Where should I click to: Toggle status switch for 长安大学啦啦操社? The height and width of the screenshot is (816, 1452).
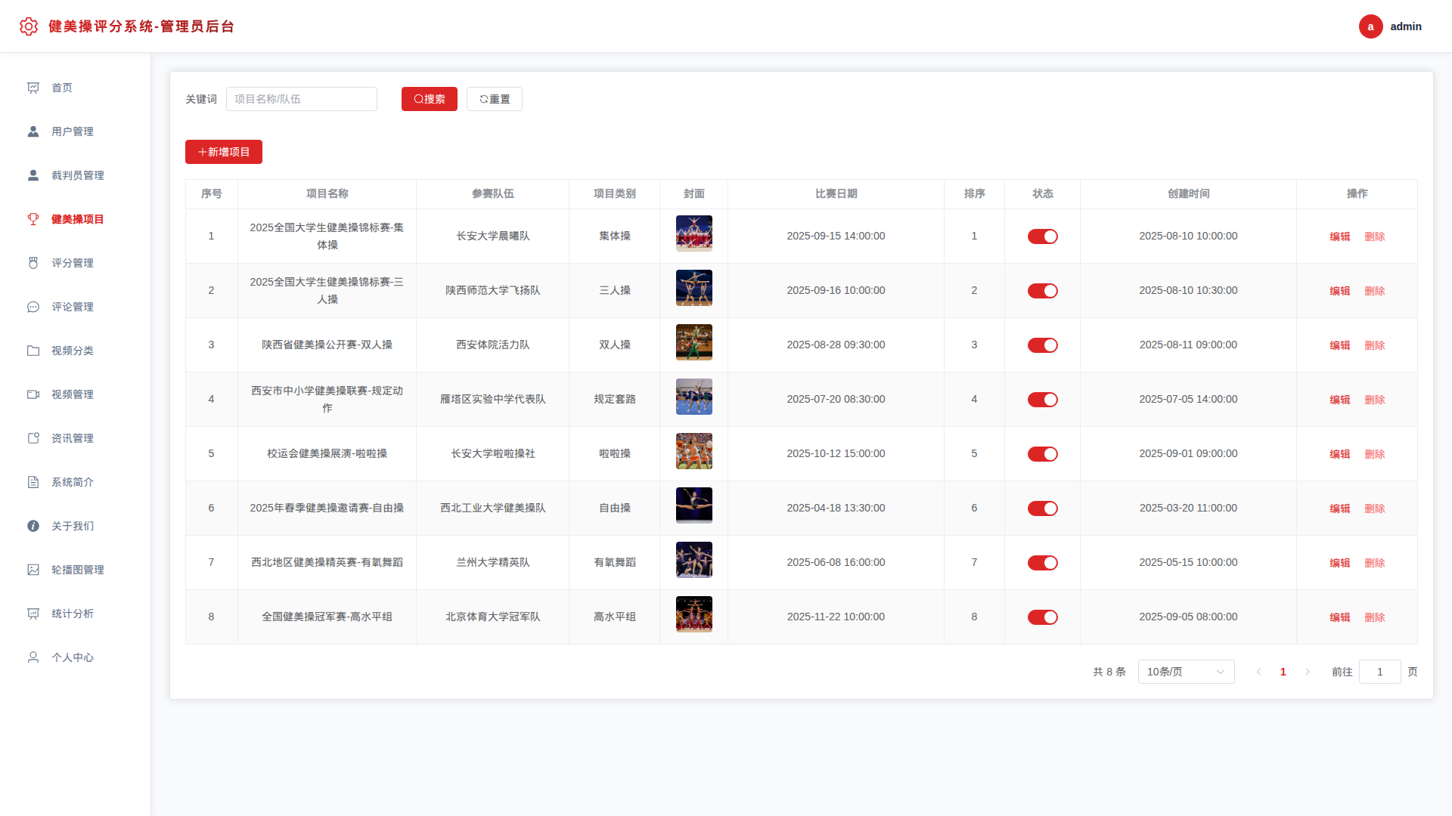click(1042, 454)
